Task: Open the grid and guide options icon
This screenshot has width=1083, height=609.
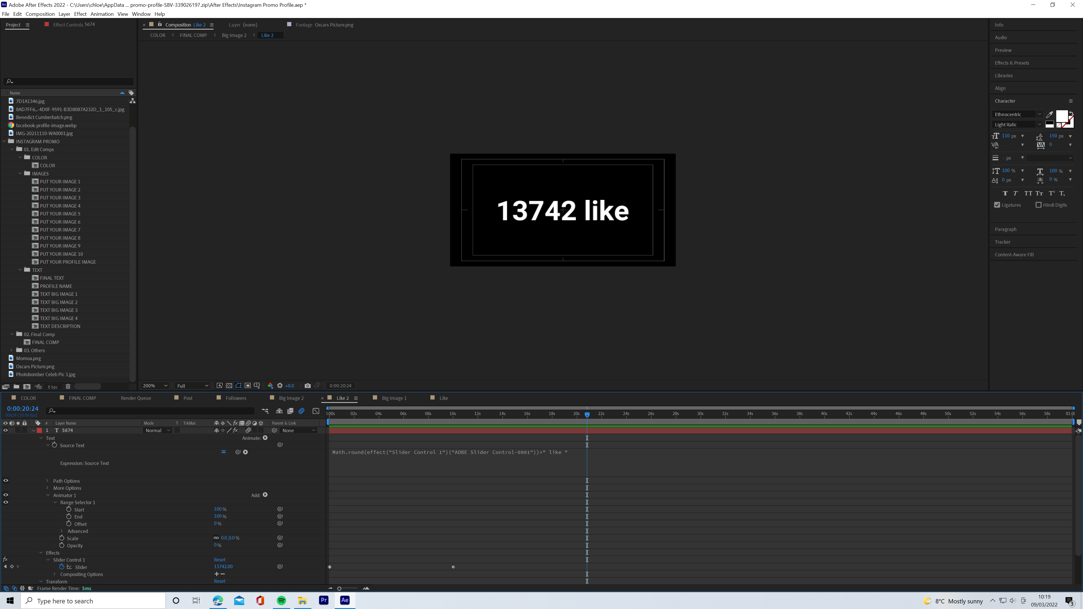Action: click(x=257, y=385)
